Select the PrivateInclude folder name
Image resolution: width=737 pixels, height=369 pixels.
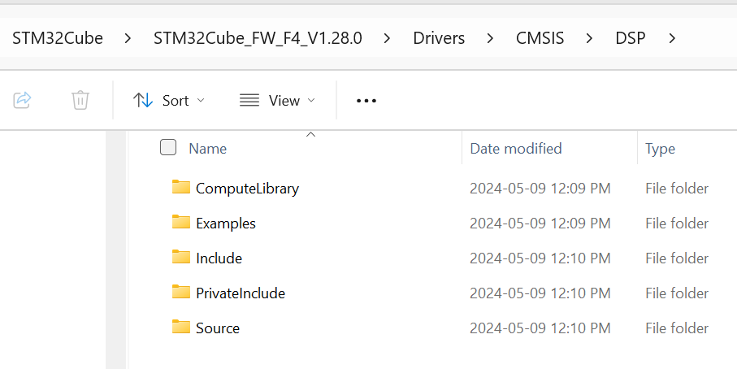[241, 293]
